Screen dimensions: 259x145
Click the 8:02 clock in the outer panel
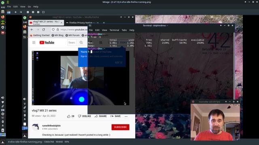tap(3, 7)
